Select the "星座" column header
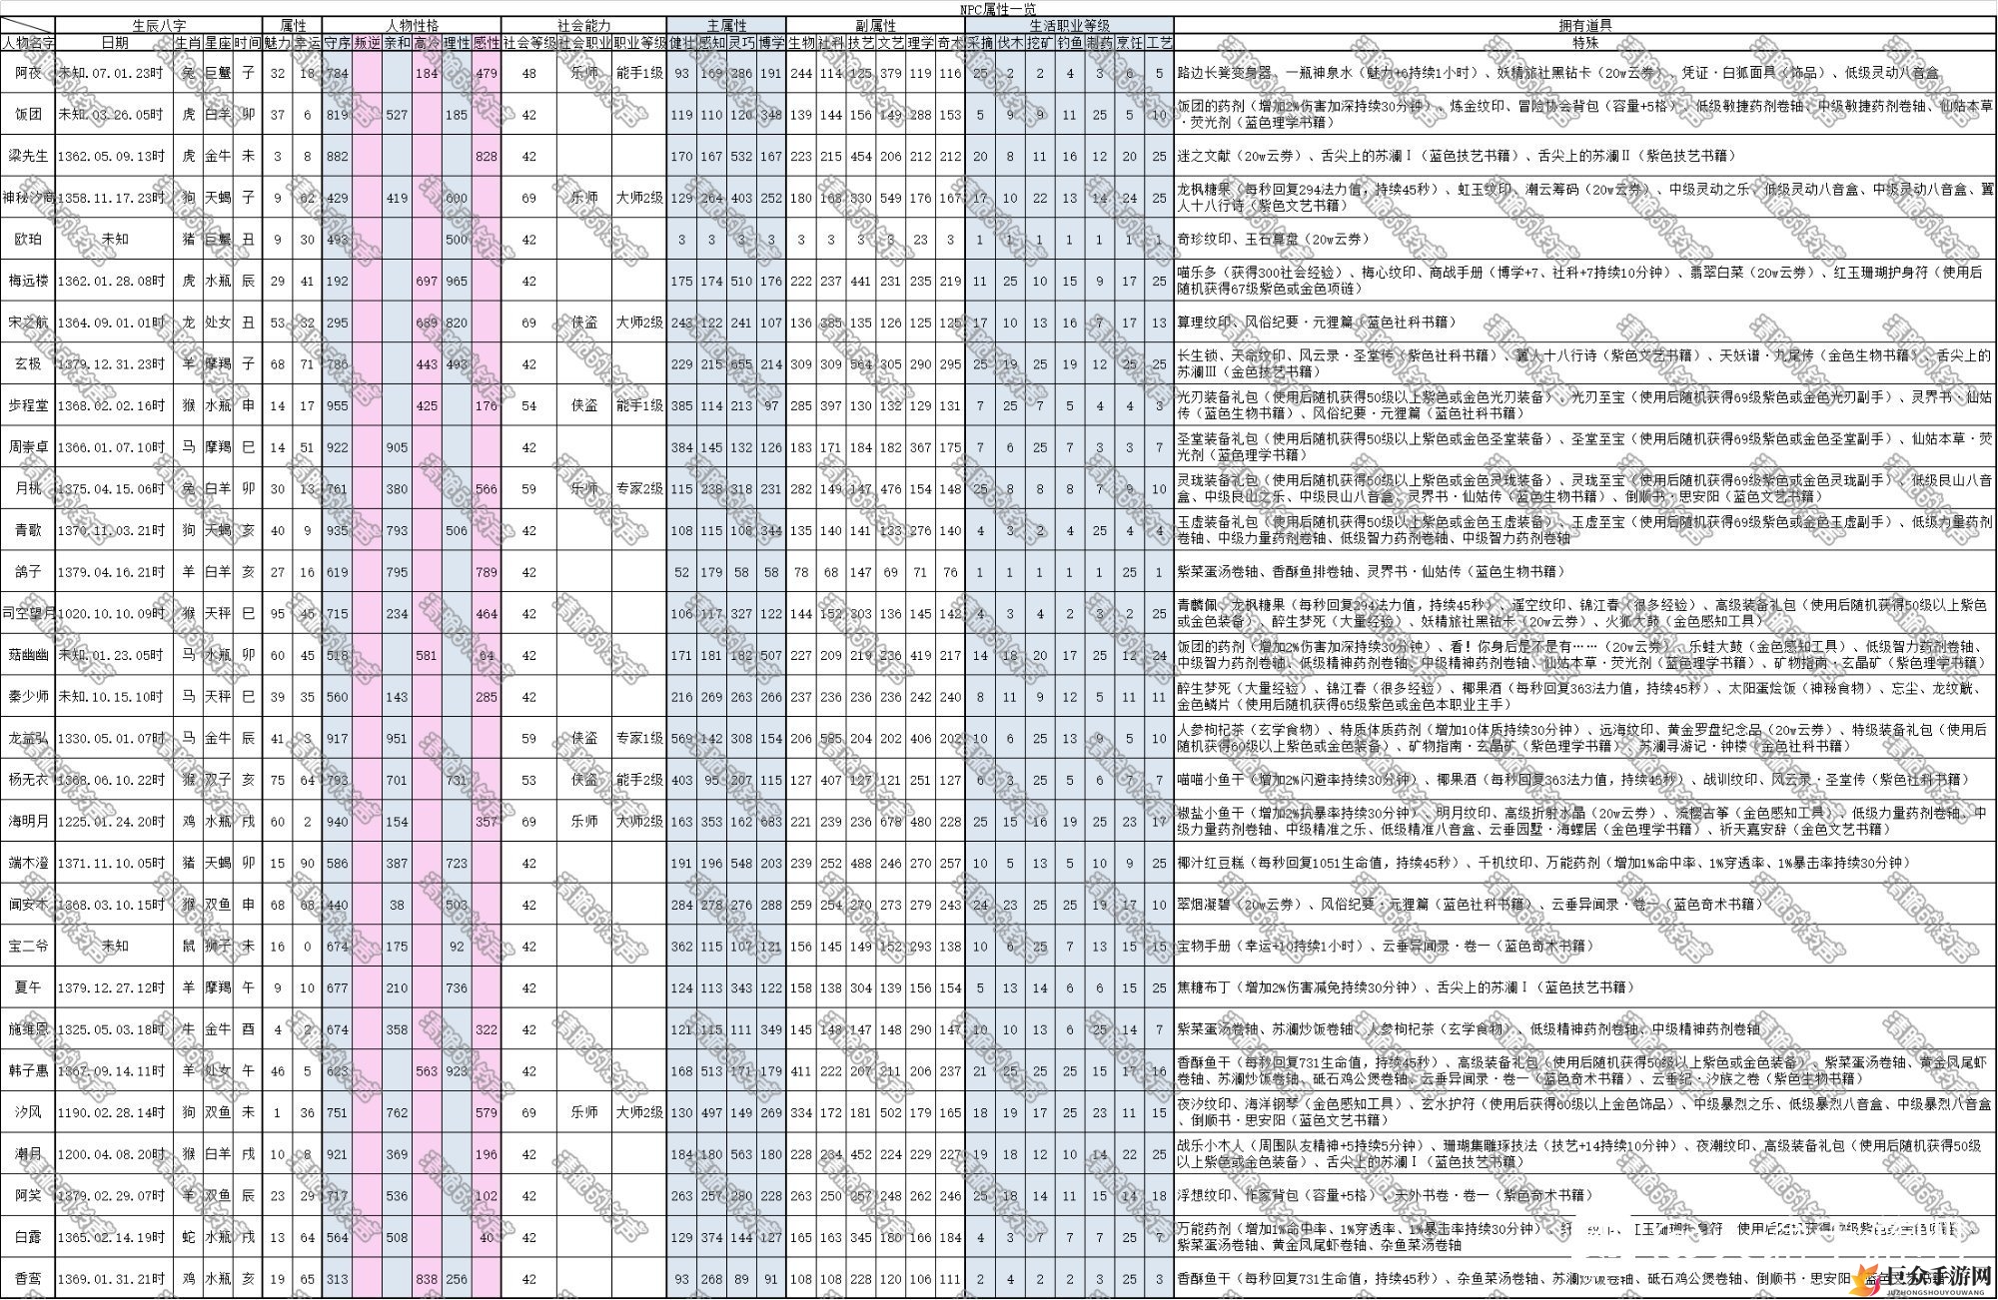 pos(219,43)
